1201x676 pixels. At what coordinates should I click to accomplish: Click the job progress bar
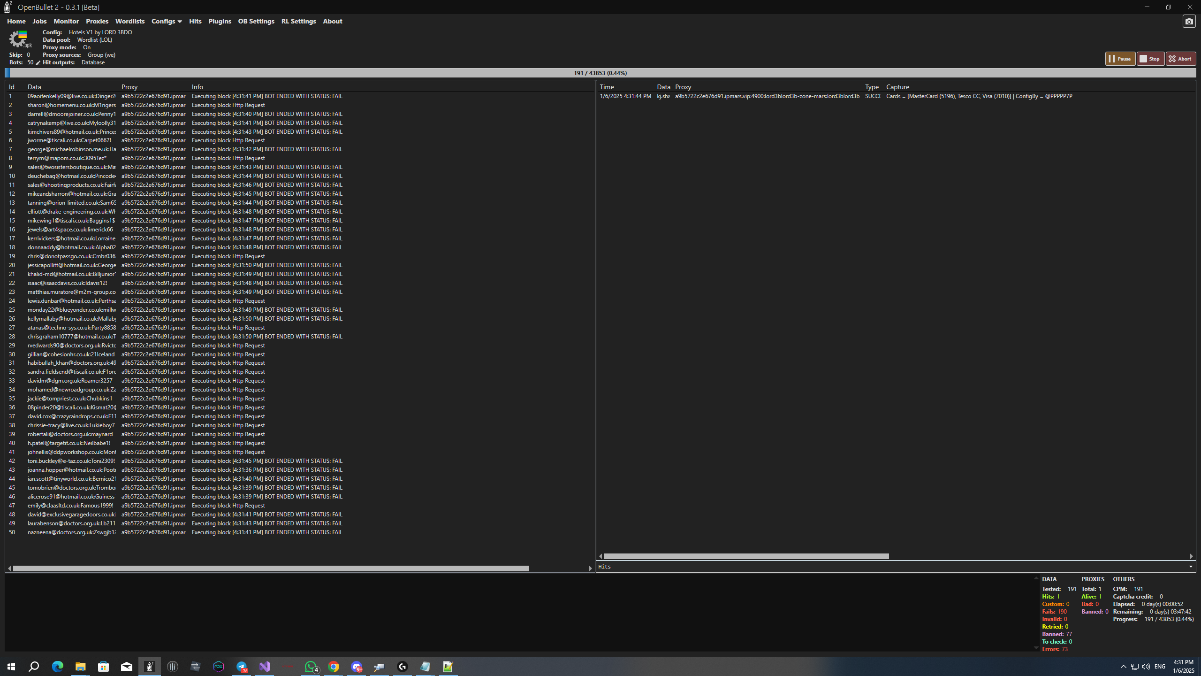[x=600, y=73]
